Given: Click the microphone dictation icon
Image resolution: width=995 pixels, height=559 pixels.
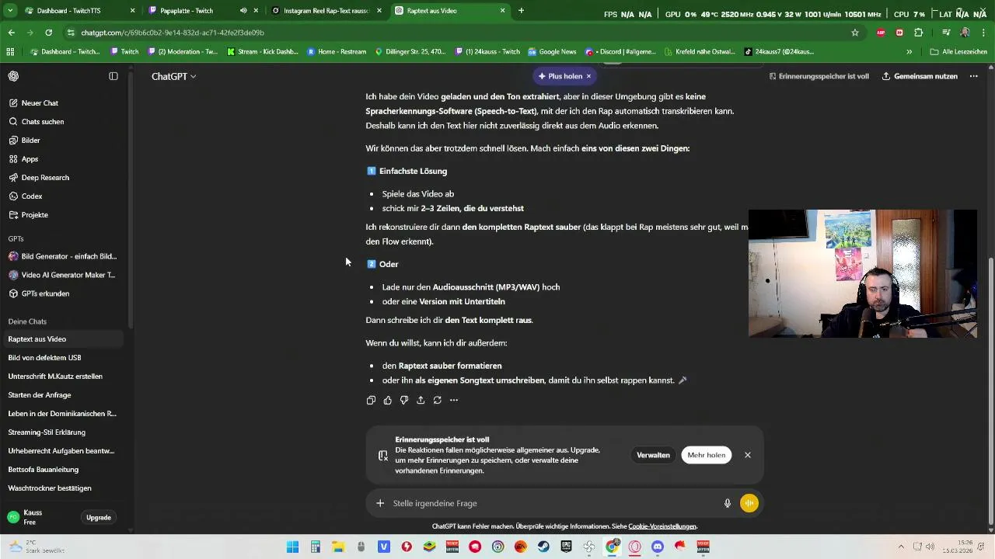Looking at the screenshot, I should tap(728, 503).
